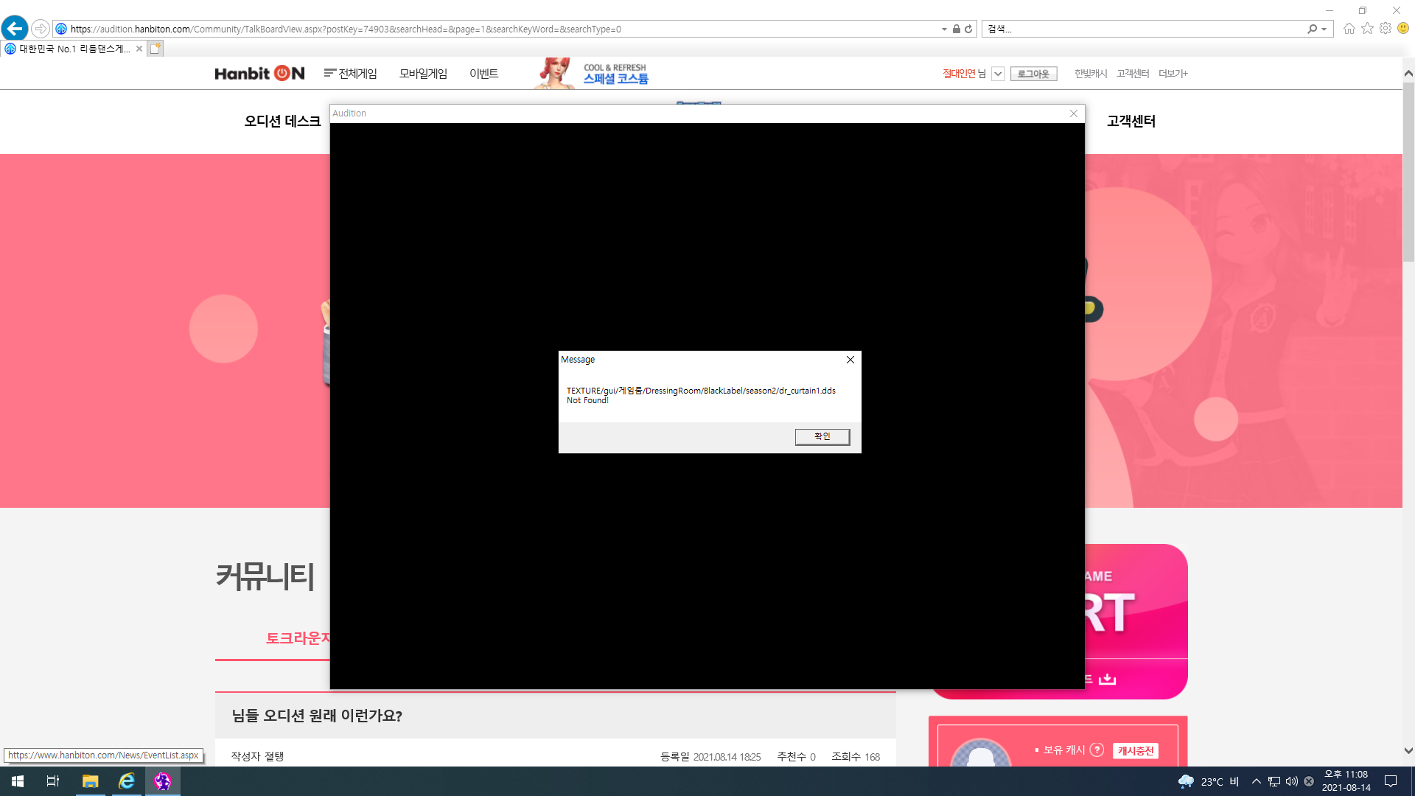Click the Hanbit ON logo
The height and width of the screenshot is (796, 1415).
click(x=259, y=73)
